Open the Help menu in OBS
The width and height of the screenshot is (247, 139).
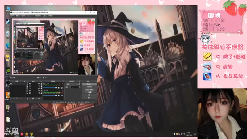tap(51, 16)
